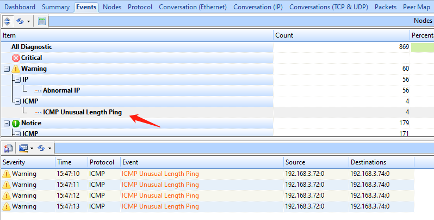Click the green Notice severity icon
434x220 pixels.
coord(16,123)
